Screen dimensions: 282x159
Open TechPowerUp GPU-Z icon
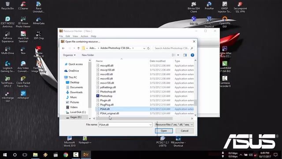coord(7,82)
